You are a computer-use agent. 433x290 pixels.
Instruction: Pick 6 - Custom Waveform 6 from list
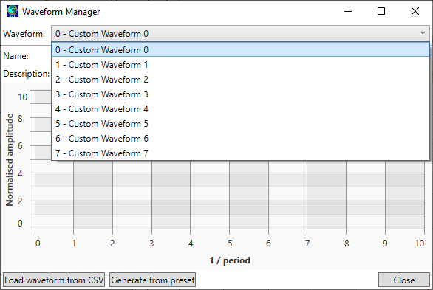(240, 139)
